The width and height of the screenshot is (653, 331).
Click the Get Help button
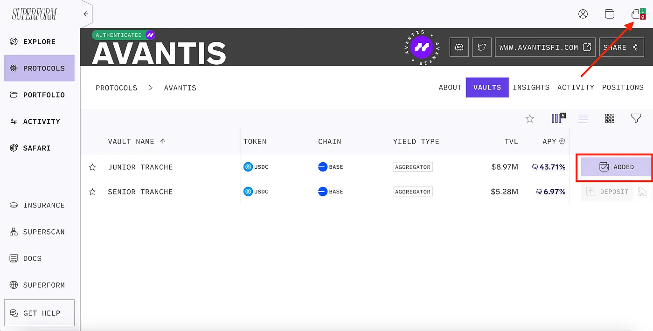39,313
